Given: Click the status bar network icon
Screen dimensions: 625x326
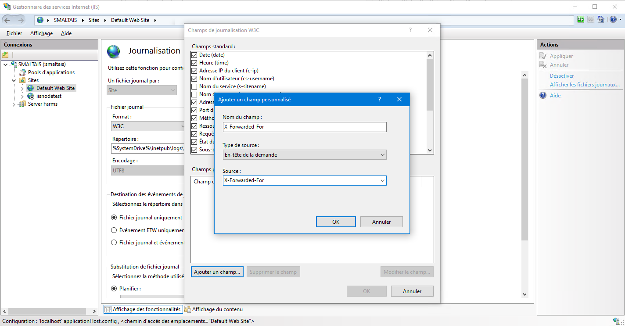Looking at the screenshot, I should point(617,321).
